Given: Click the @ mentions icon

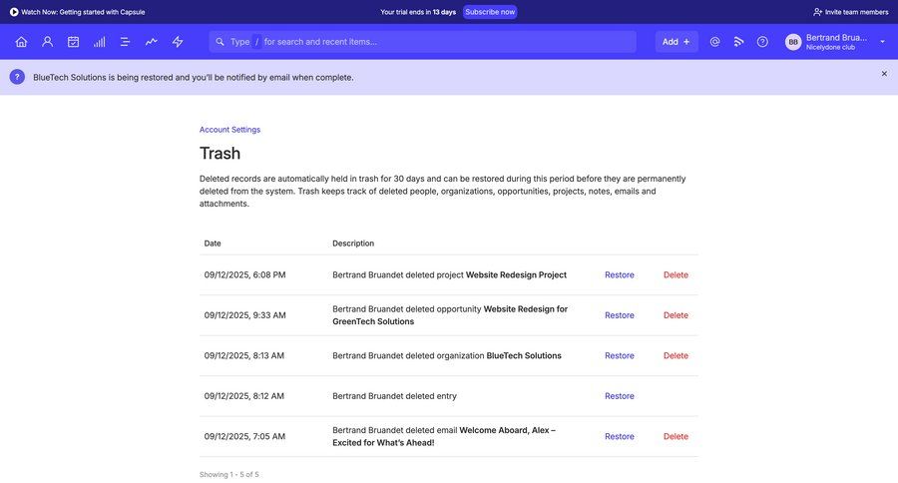Looking at the screenshot, I should click(x=714, y=42).
